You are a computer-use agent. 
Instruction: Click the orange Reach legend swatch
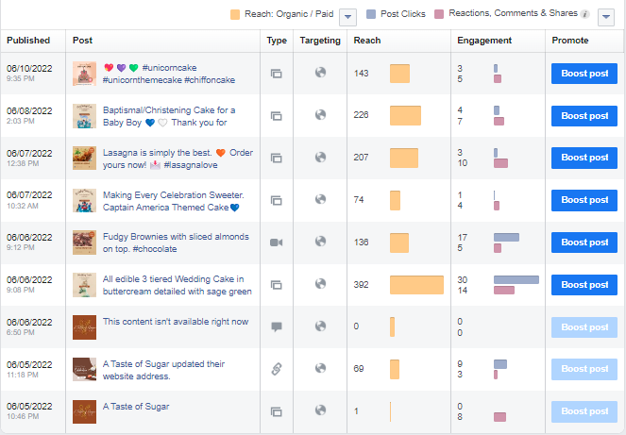point(235,14)
